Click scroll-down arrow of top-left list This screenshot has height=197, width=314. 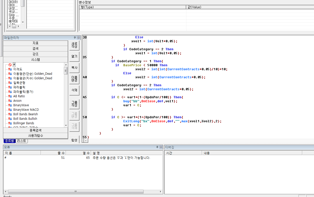point(23,22)
